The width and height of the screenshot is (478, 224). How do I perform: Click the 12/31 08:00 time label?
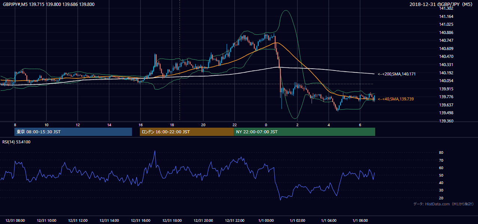pyautogui.click(x=15, y=220)
